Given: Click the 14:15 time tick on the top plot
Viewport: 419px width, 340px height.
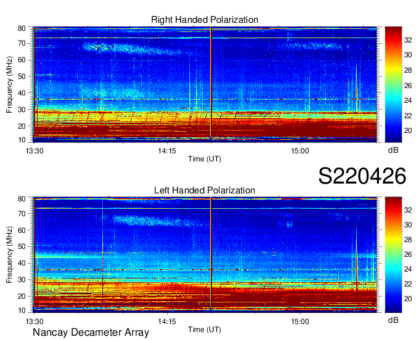Looking at the screenshot, I should pyautogui.click(x=167, y=151).
